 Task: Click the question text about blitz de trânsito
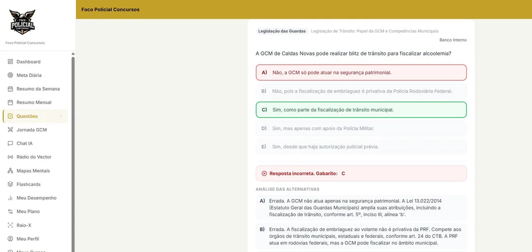coord(353,54)
